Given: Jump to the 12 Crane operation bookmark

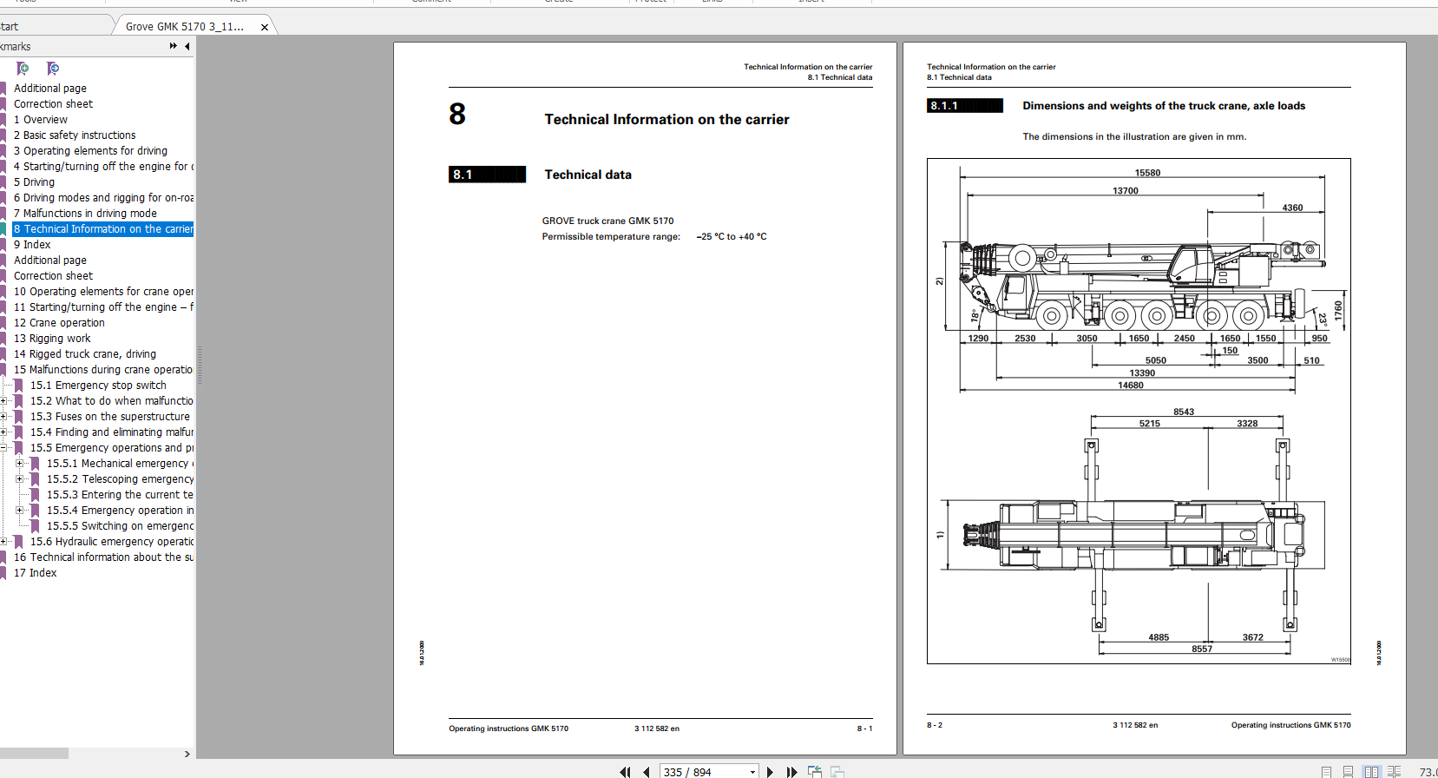Looking at the screenshot, I should coord(59,323).
